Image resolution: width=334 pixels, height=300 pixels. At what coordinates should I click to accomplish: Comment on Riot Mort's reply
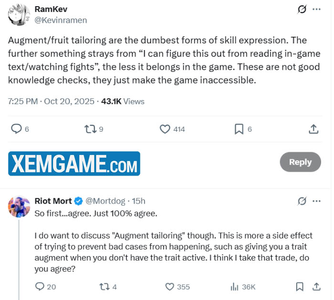point(40,287)
